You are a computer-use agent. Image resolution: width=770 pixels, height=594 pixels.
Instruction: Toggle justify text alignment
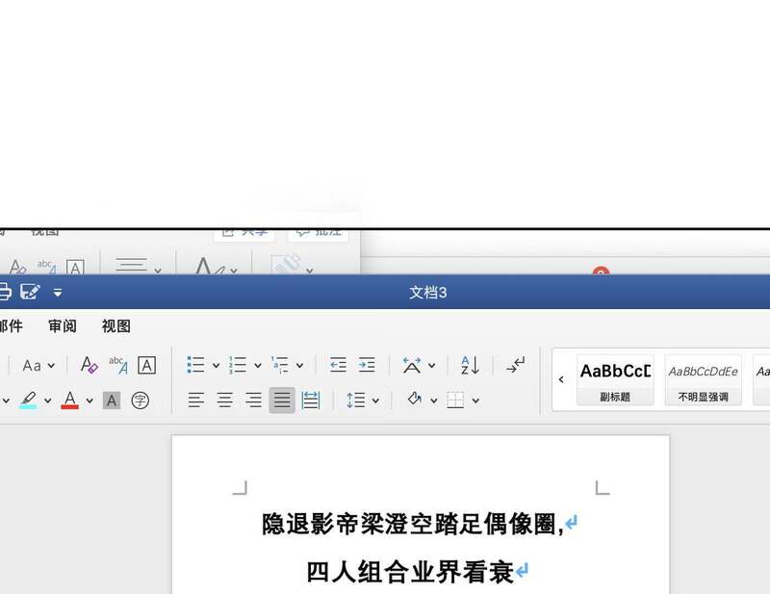[x=282, y=400]
